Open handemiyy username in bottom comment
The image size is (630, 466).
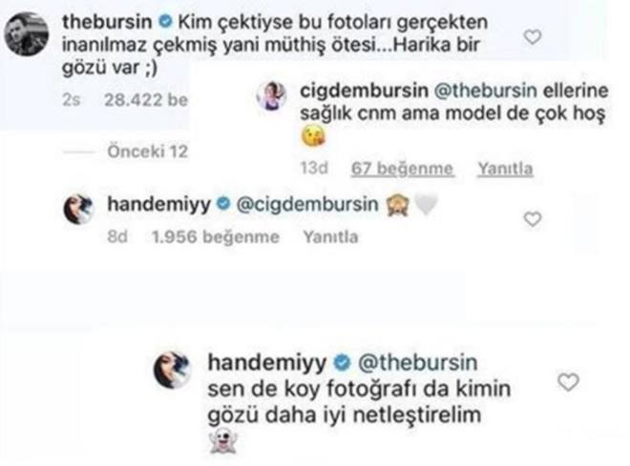tap(266, 362)
